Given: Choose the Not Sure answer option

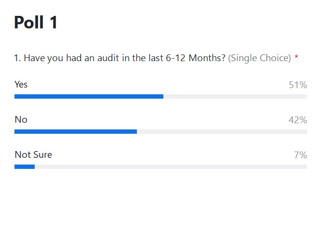Looking at the screenshot, I should pos(33,154).
